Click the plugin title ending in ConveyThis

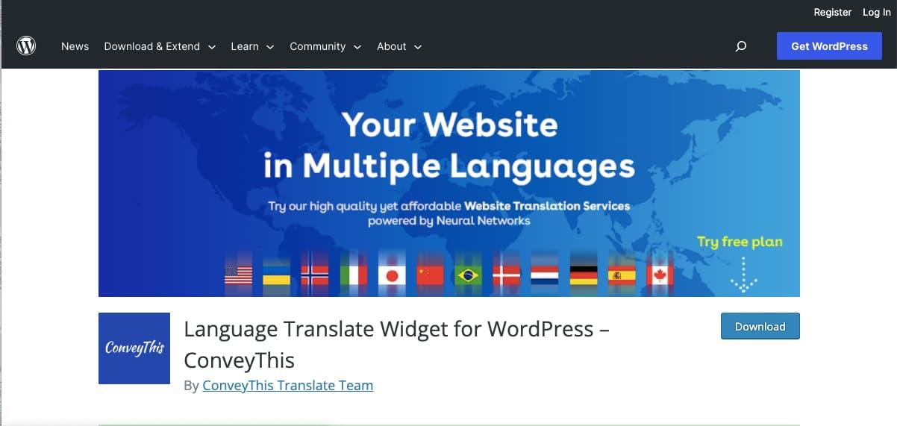click(x=396, y=345)
